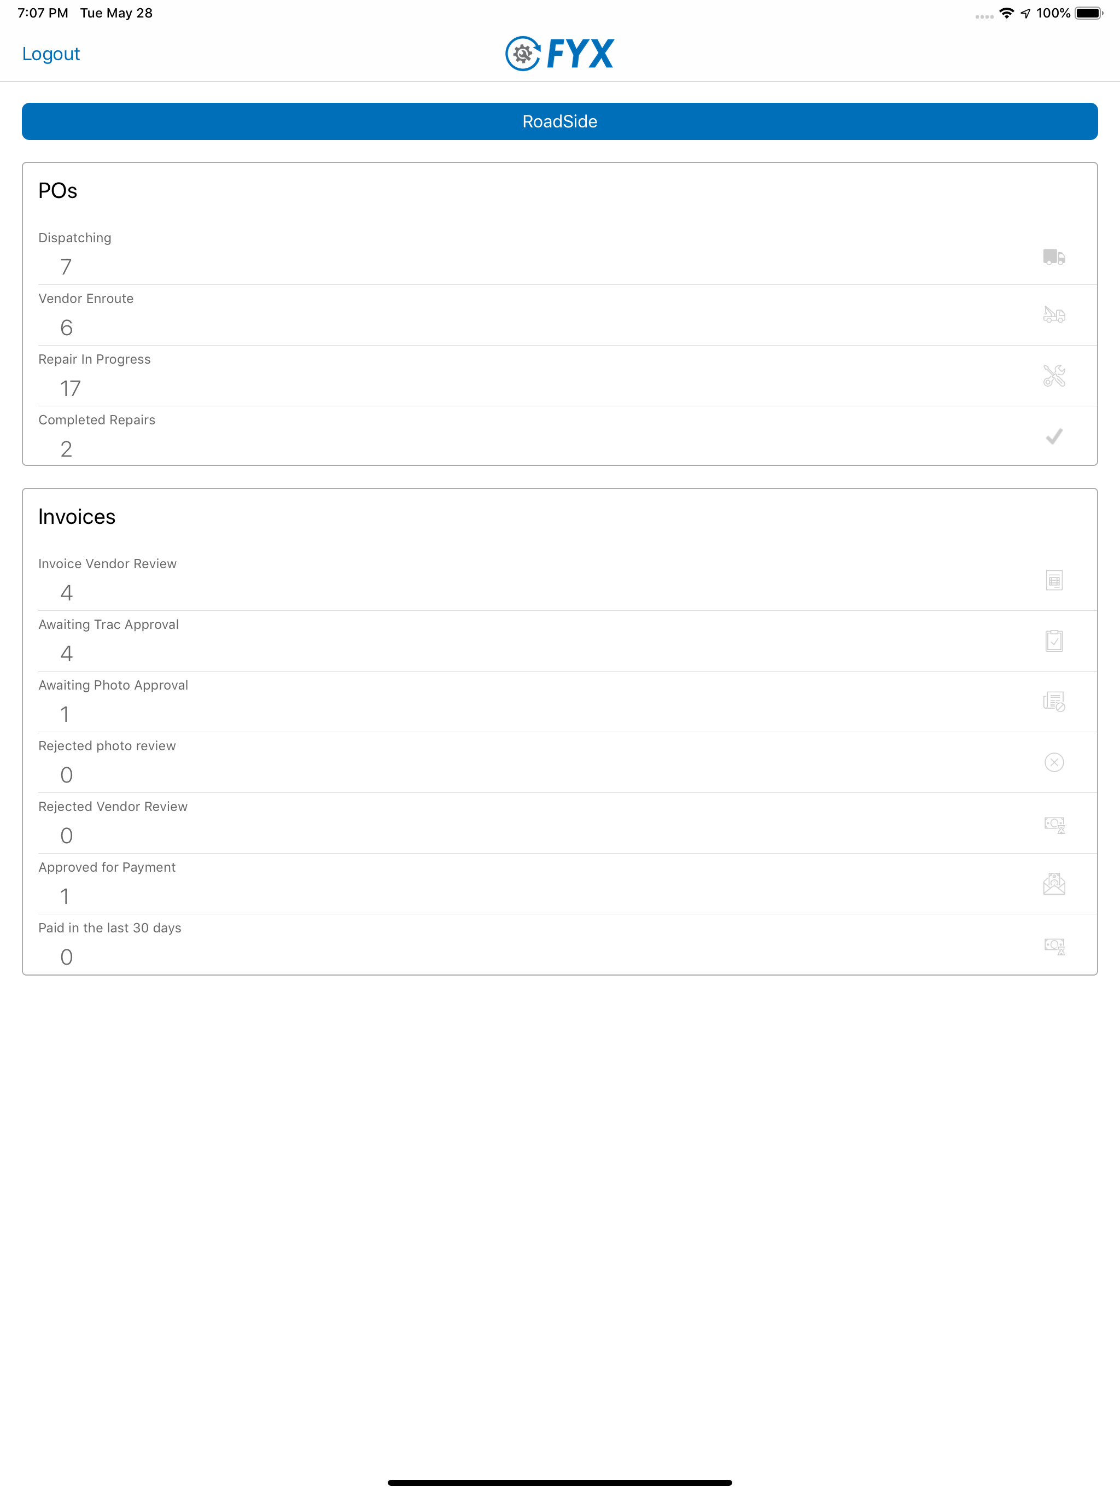Viewport: 1120px width, 1494px height.
Task: Tap the Awaiting Trac Approval clipboard icon
Action: coord(1054,640)
